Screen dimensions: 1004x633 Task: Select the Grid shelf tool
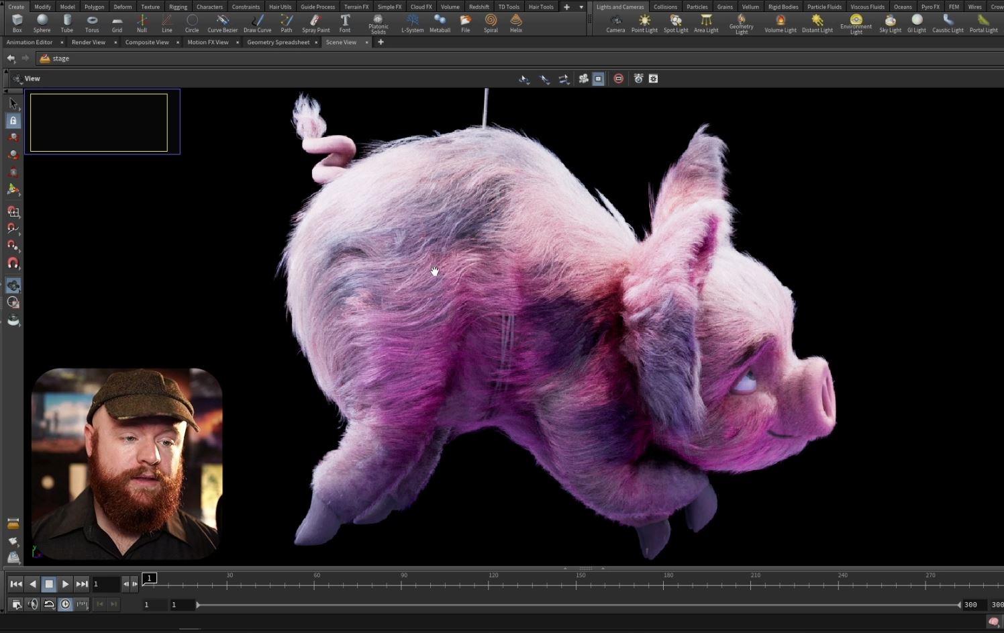117,23
